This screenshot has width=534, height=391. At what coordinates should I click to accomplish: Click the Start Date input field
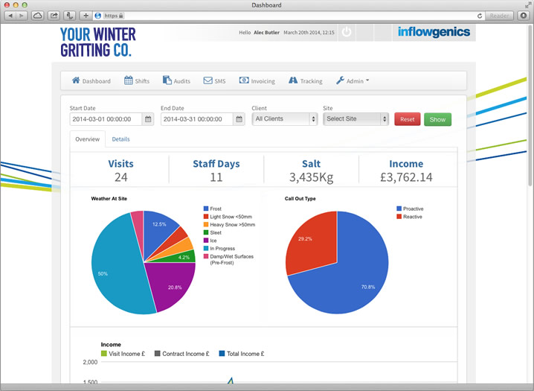pyautogui.click(x=105, y=119)
